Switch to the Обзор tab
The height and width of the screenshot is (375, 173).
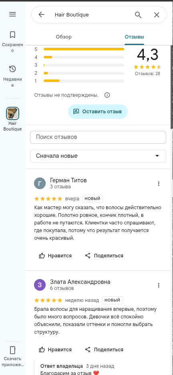64,37
